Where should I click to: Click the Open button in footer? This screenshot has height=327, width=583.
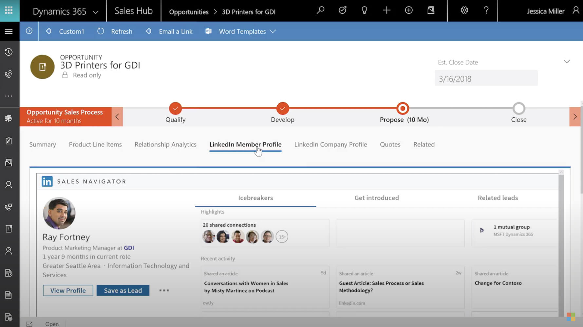(x=52, y=324)
